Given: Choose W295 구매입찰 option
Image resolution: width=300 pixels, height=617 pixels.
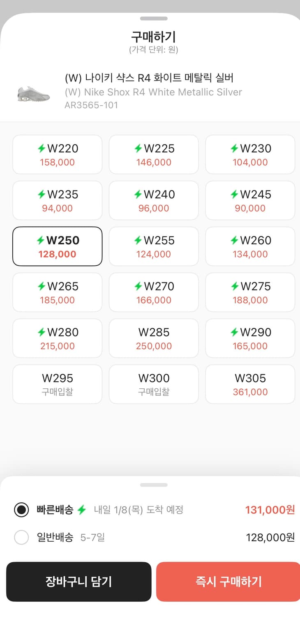Looking at the screenshot, I should pos(58,385).
